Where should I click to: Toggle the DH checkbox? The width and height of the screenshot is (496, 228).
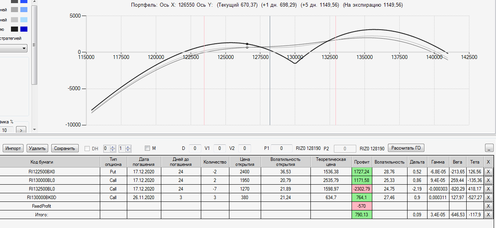87,148
